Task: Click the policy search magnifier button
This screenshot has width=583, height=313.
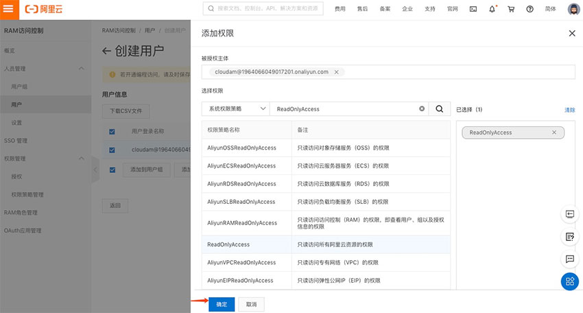Action: (x=439, y=108)
